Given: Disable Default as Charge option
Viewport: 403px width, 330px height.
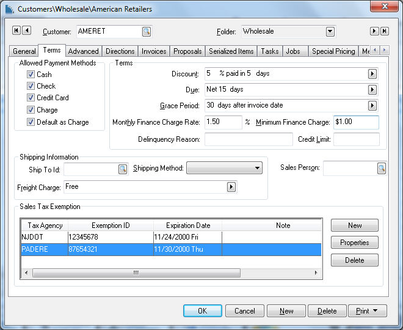Looking at the screenshot, I should point(31,122).
